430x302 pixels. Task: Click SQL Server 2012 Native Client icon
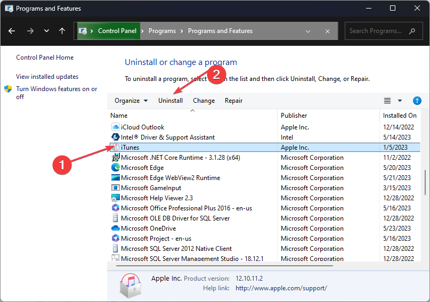coord(116,249)
